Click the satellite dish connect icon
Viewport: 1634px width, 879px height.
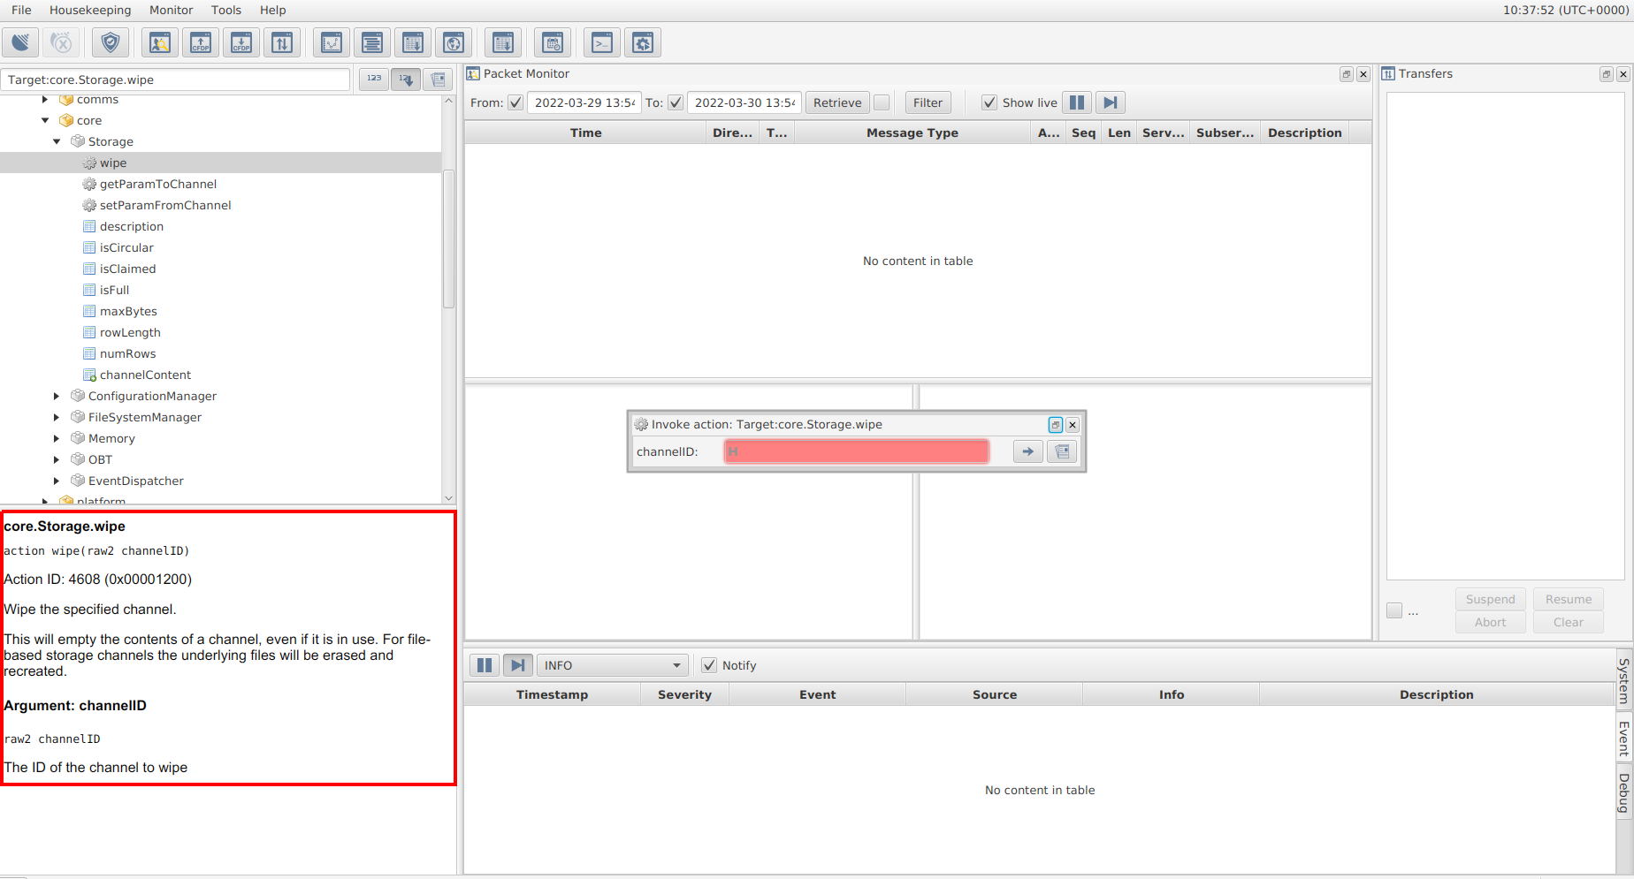point(20,42)
